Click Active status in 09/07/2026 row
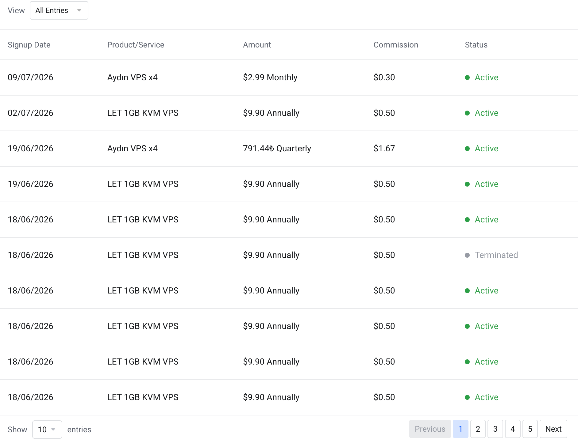 point(486,77)
